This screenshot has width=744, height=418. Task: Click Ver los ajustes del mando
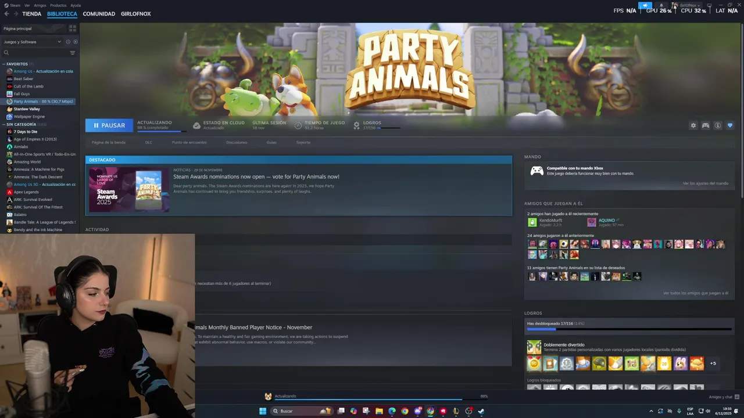(x=706, y=183)
